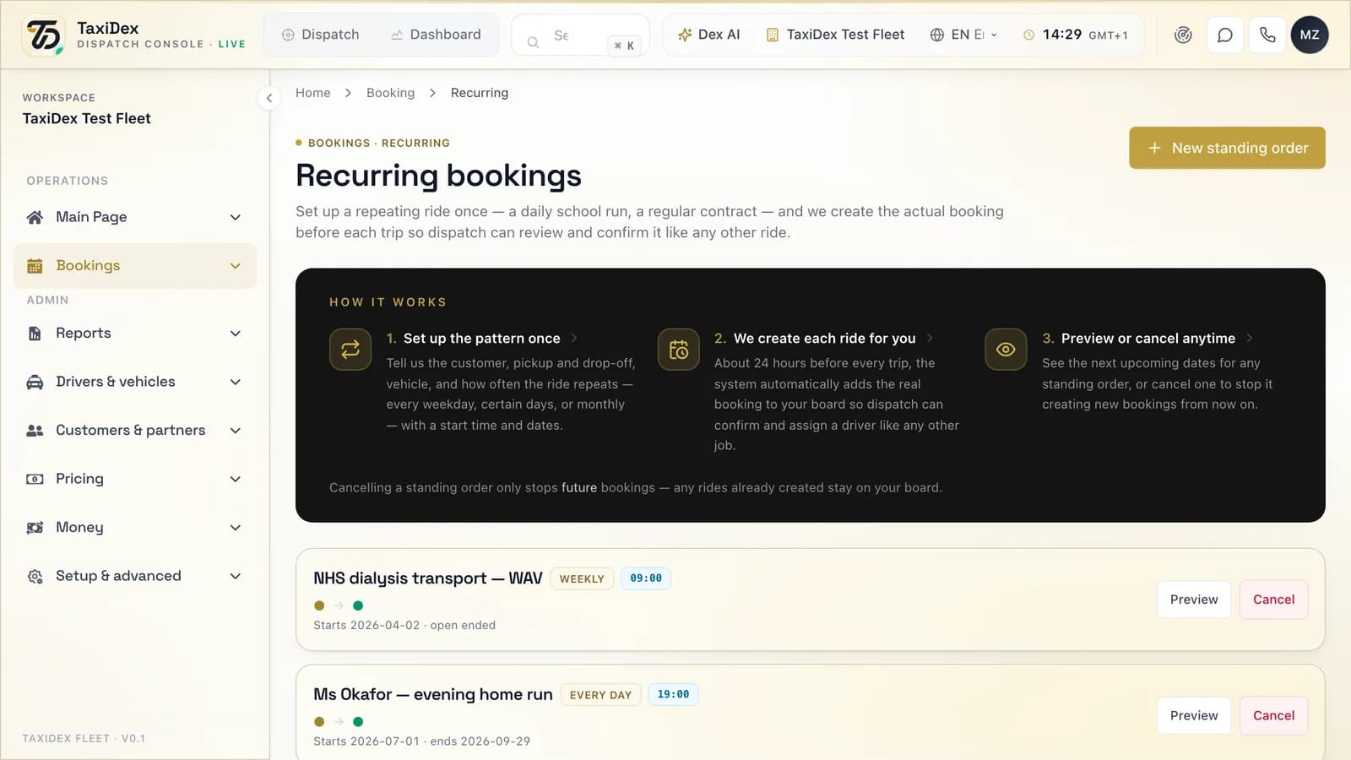
Task: Click the gold pickup dot on Ms Okafor order
Action: point(319,722)
